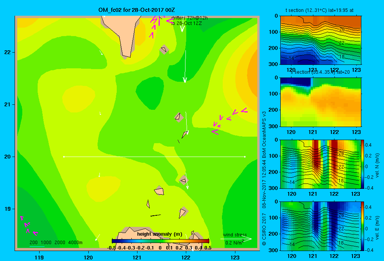Open the northward velocity section panel
The height and width of the screenshot is (261, 384).
pos(321,164)
